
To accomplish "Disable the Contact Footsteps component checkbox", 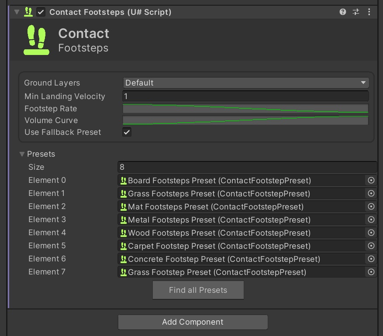I will (40, 12).
